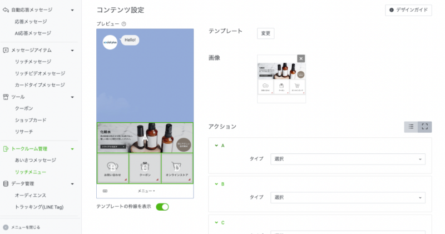Open AI応答メッセージ in sidebar
This screenshot has width=445, height=234.
(x=33, y=33)
